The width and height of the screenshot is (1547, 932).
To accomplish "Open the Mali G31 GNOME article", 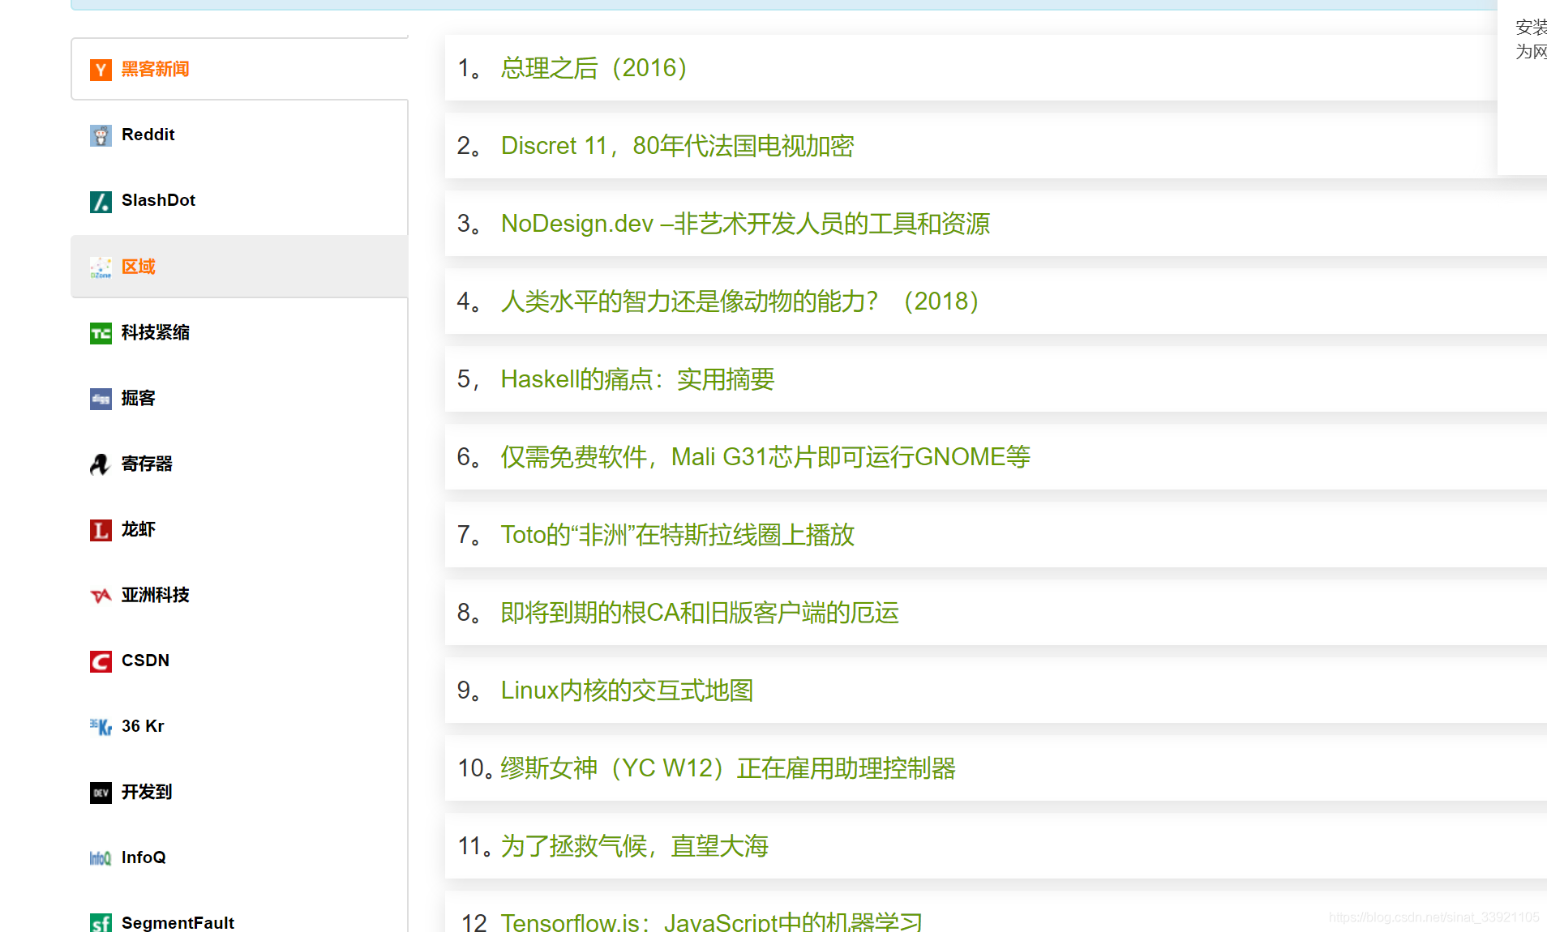I will [765, 457].
